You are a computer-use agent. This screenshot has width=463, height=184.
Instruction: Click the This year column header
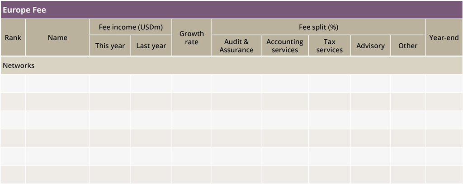pos(110,46)
